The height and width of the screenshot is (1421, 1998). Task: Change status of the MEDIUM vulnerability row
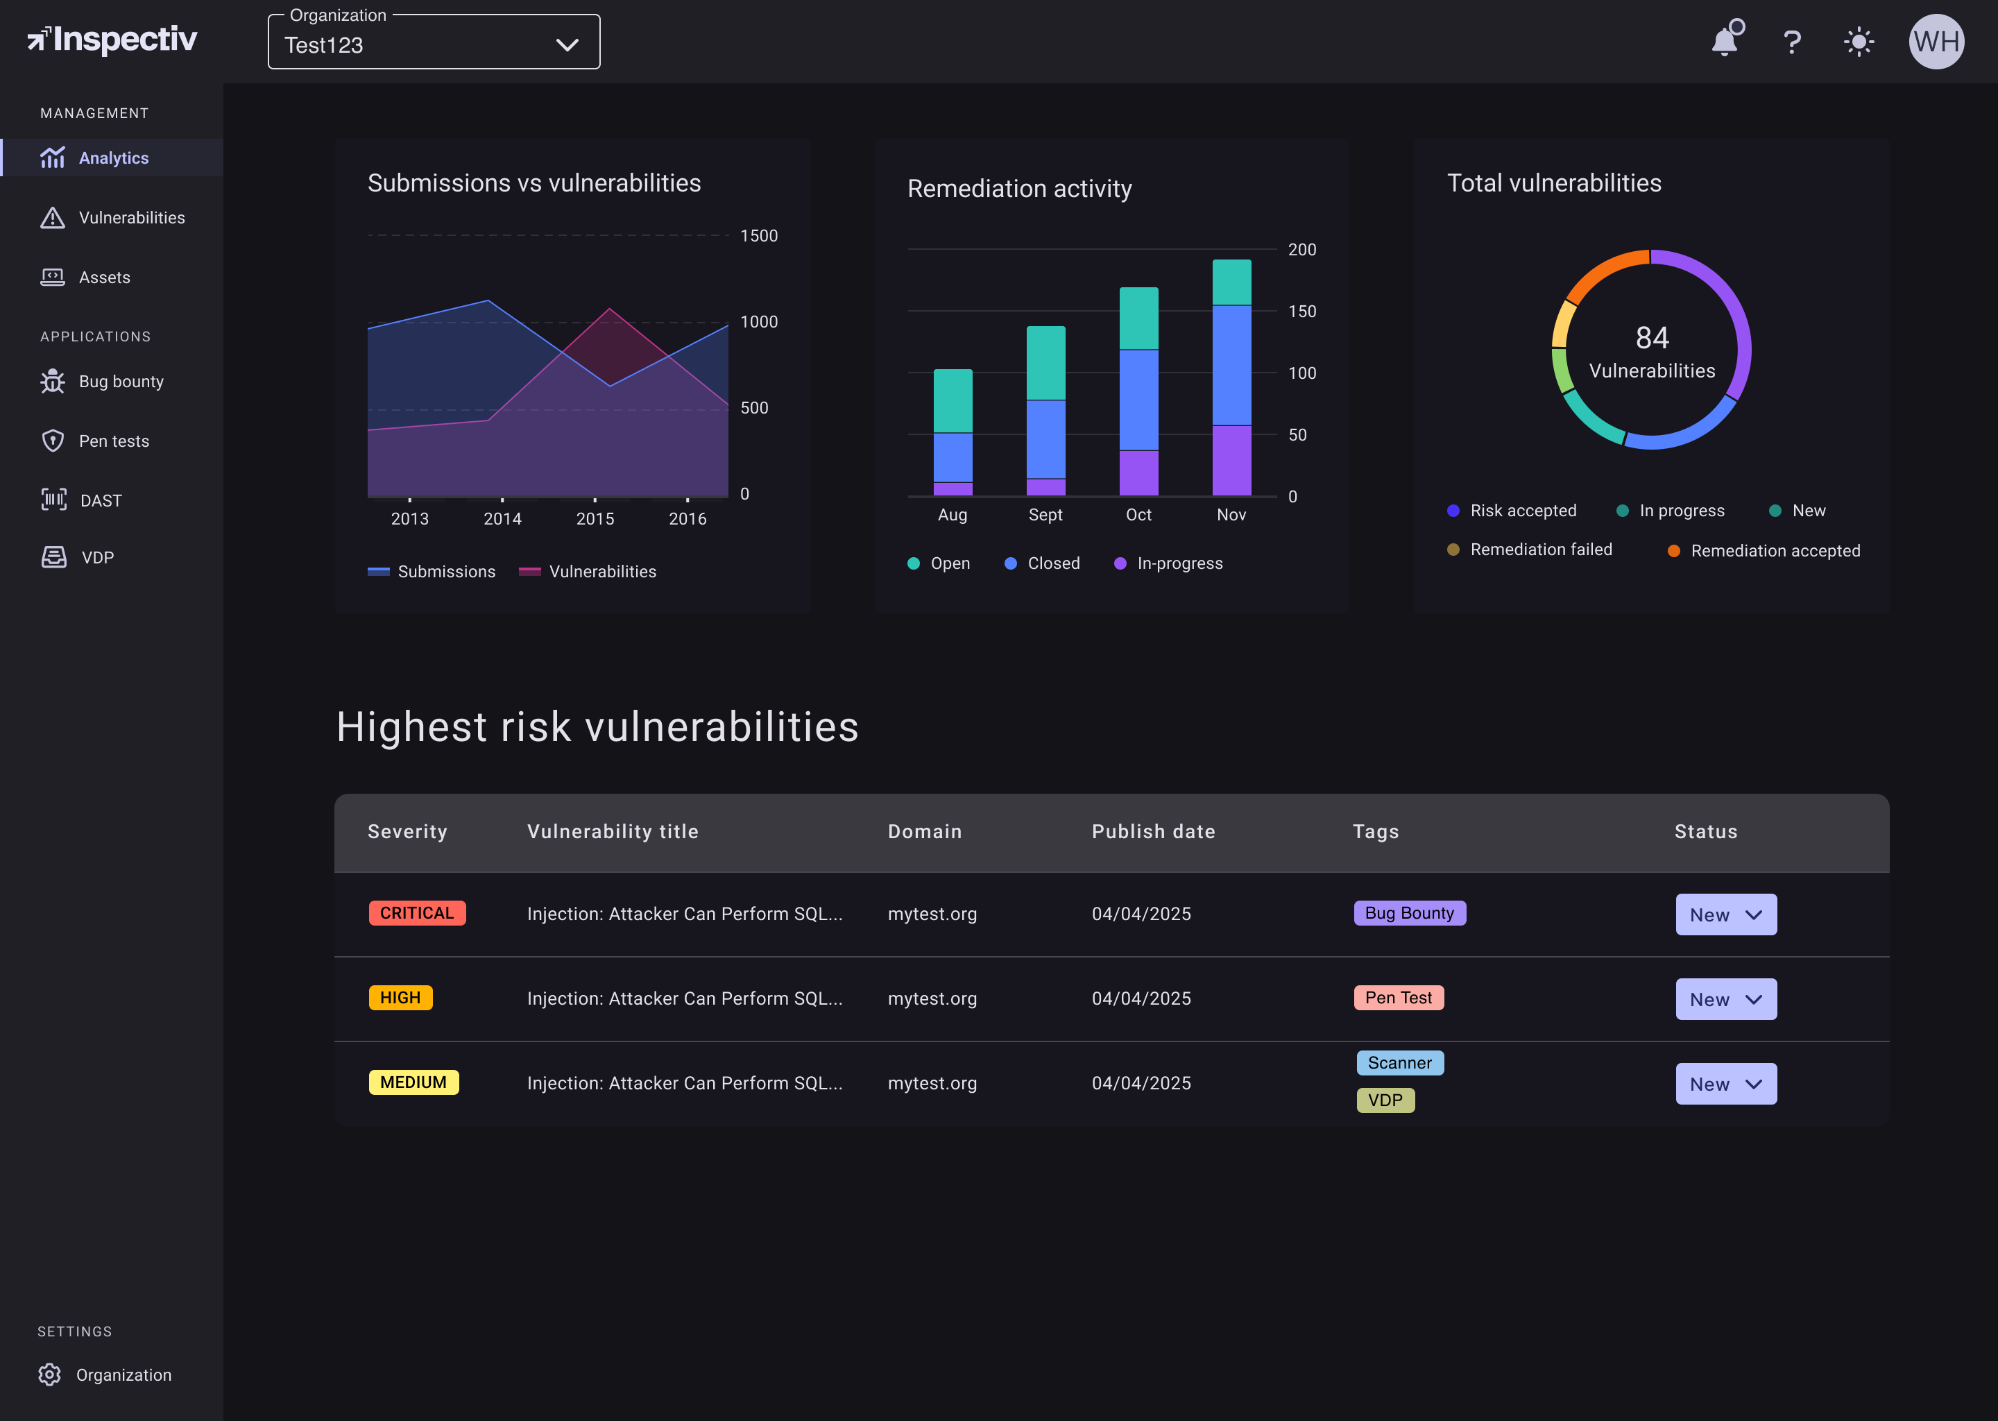tap(1725, 1083)
